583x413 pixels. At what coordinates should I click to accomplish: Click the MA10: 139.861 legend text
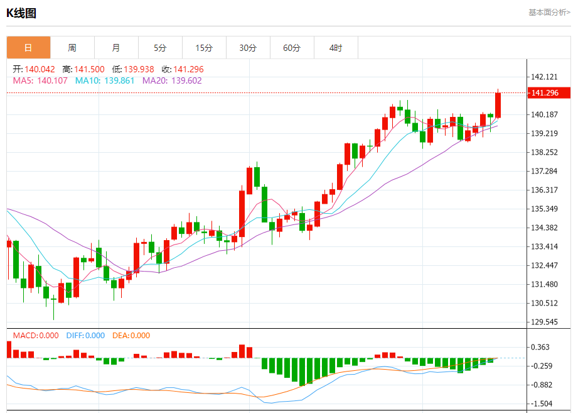click(x=104, y=80)
